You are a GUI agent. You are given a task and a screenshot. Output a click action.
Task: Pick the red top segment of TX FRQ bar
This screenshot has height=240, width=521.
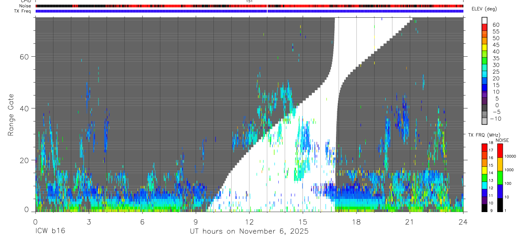pyautogui.click(x=485, y=148)
